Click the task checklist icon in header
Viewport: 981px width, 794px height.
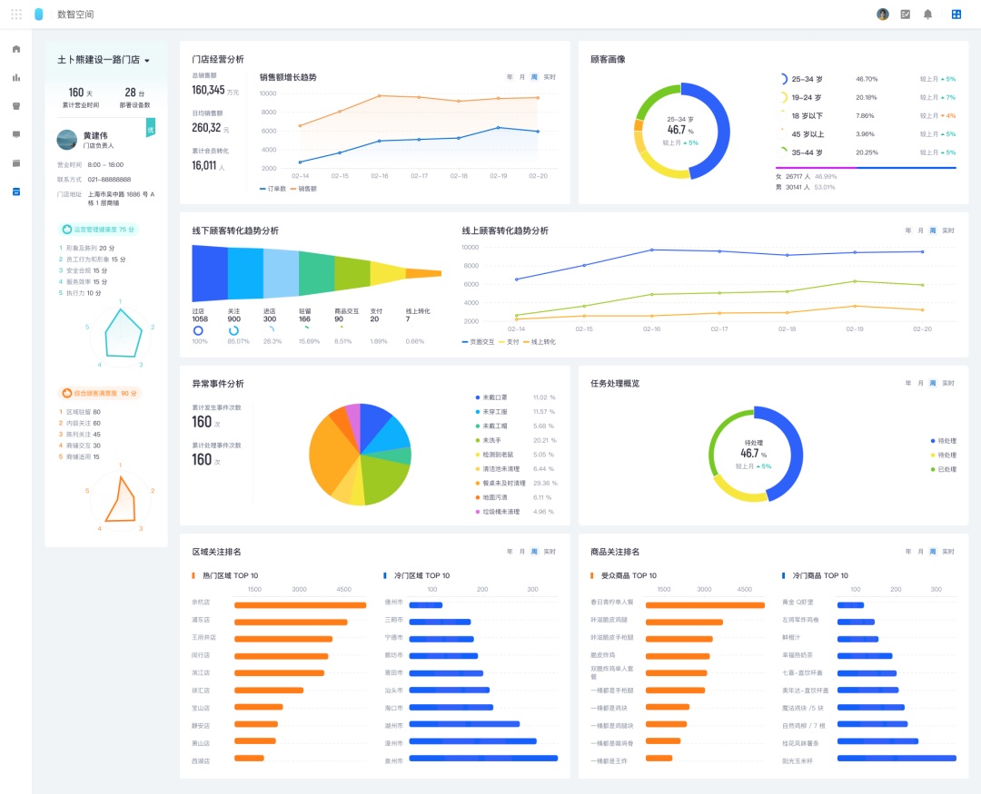[x=905, y=15]
